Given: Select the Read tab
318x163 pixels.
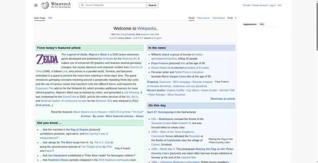Looking at the screenshot, I should coord(192,18).
